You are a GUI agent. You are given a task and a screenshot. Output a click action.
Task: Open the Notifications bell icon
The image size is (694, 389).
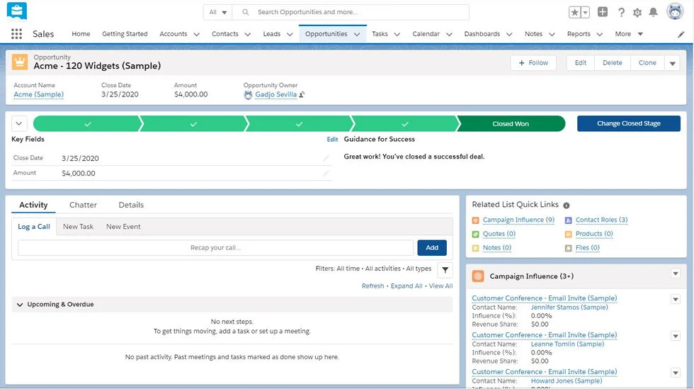[654, 12]
